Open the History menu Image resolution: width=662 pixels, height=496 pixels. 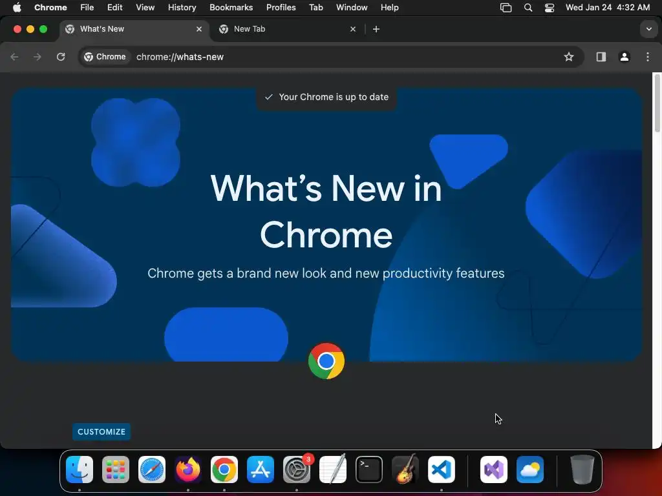(182, 8)
